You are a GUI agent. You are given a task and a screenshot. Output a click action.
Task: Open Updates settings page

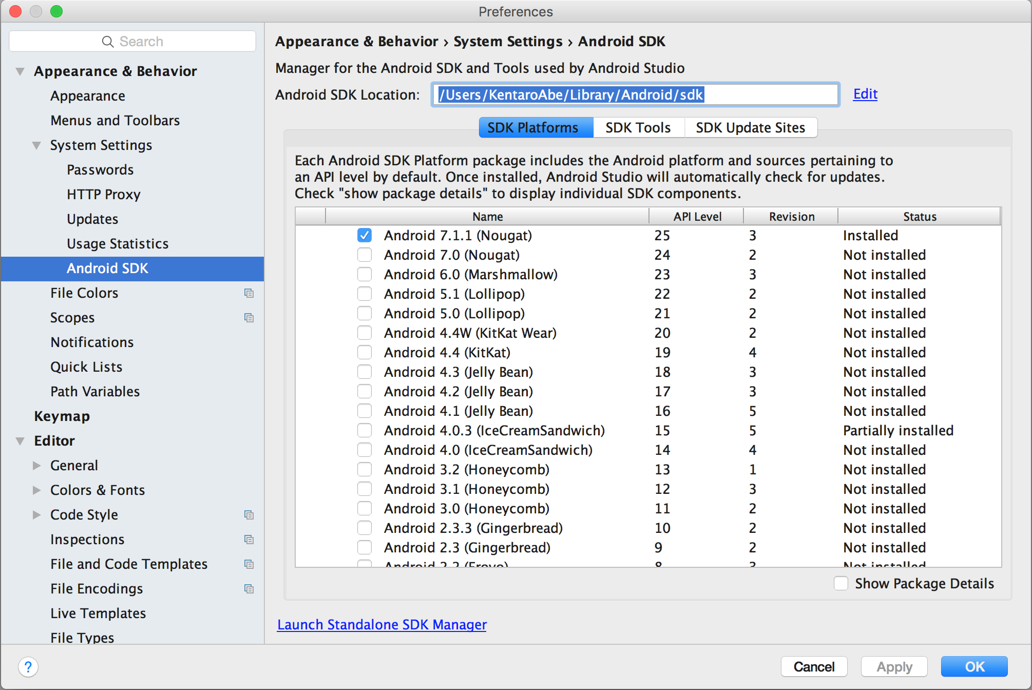coord(92,219)
